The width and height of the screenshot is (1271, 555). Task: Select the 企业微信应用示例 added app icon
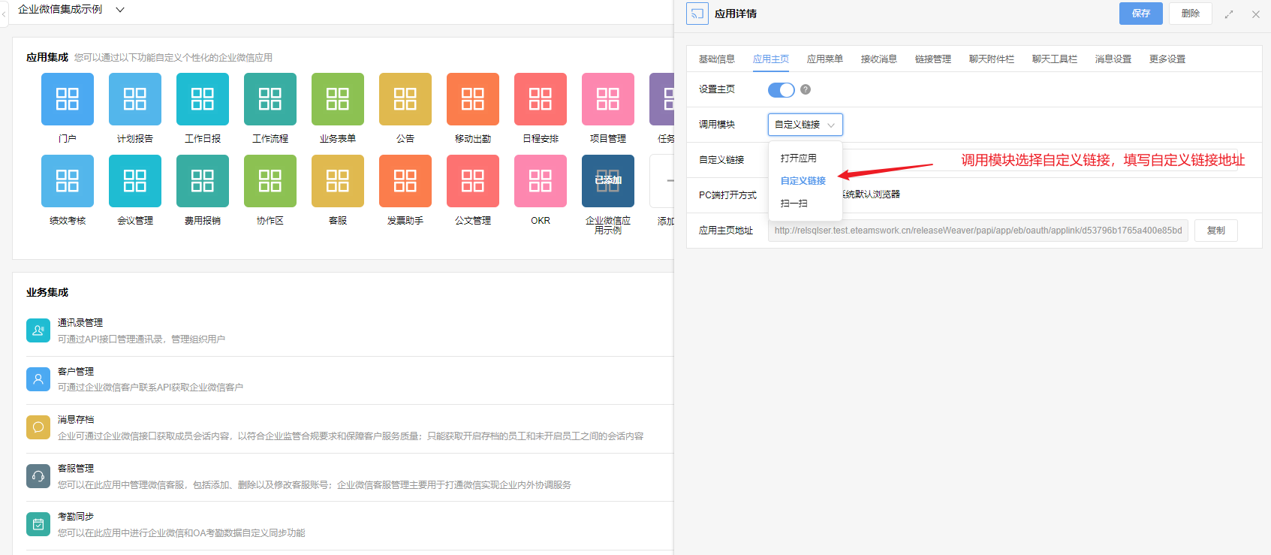coord(608,181)
